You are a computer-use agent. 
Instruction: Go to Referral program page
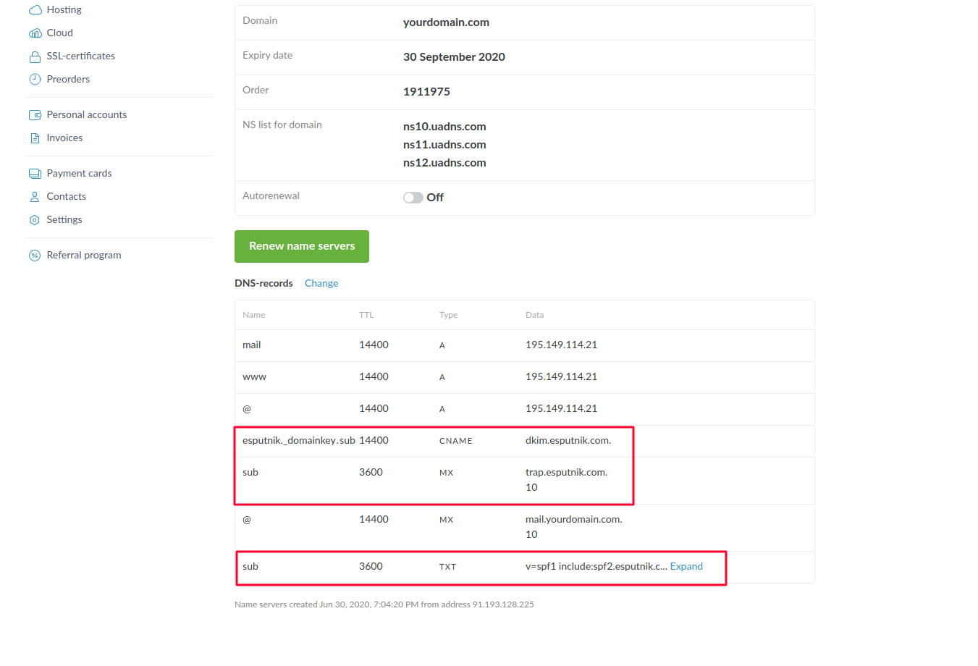click(84, 256)
